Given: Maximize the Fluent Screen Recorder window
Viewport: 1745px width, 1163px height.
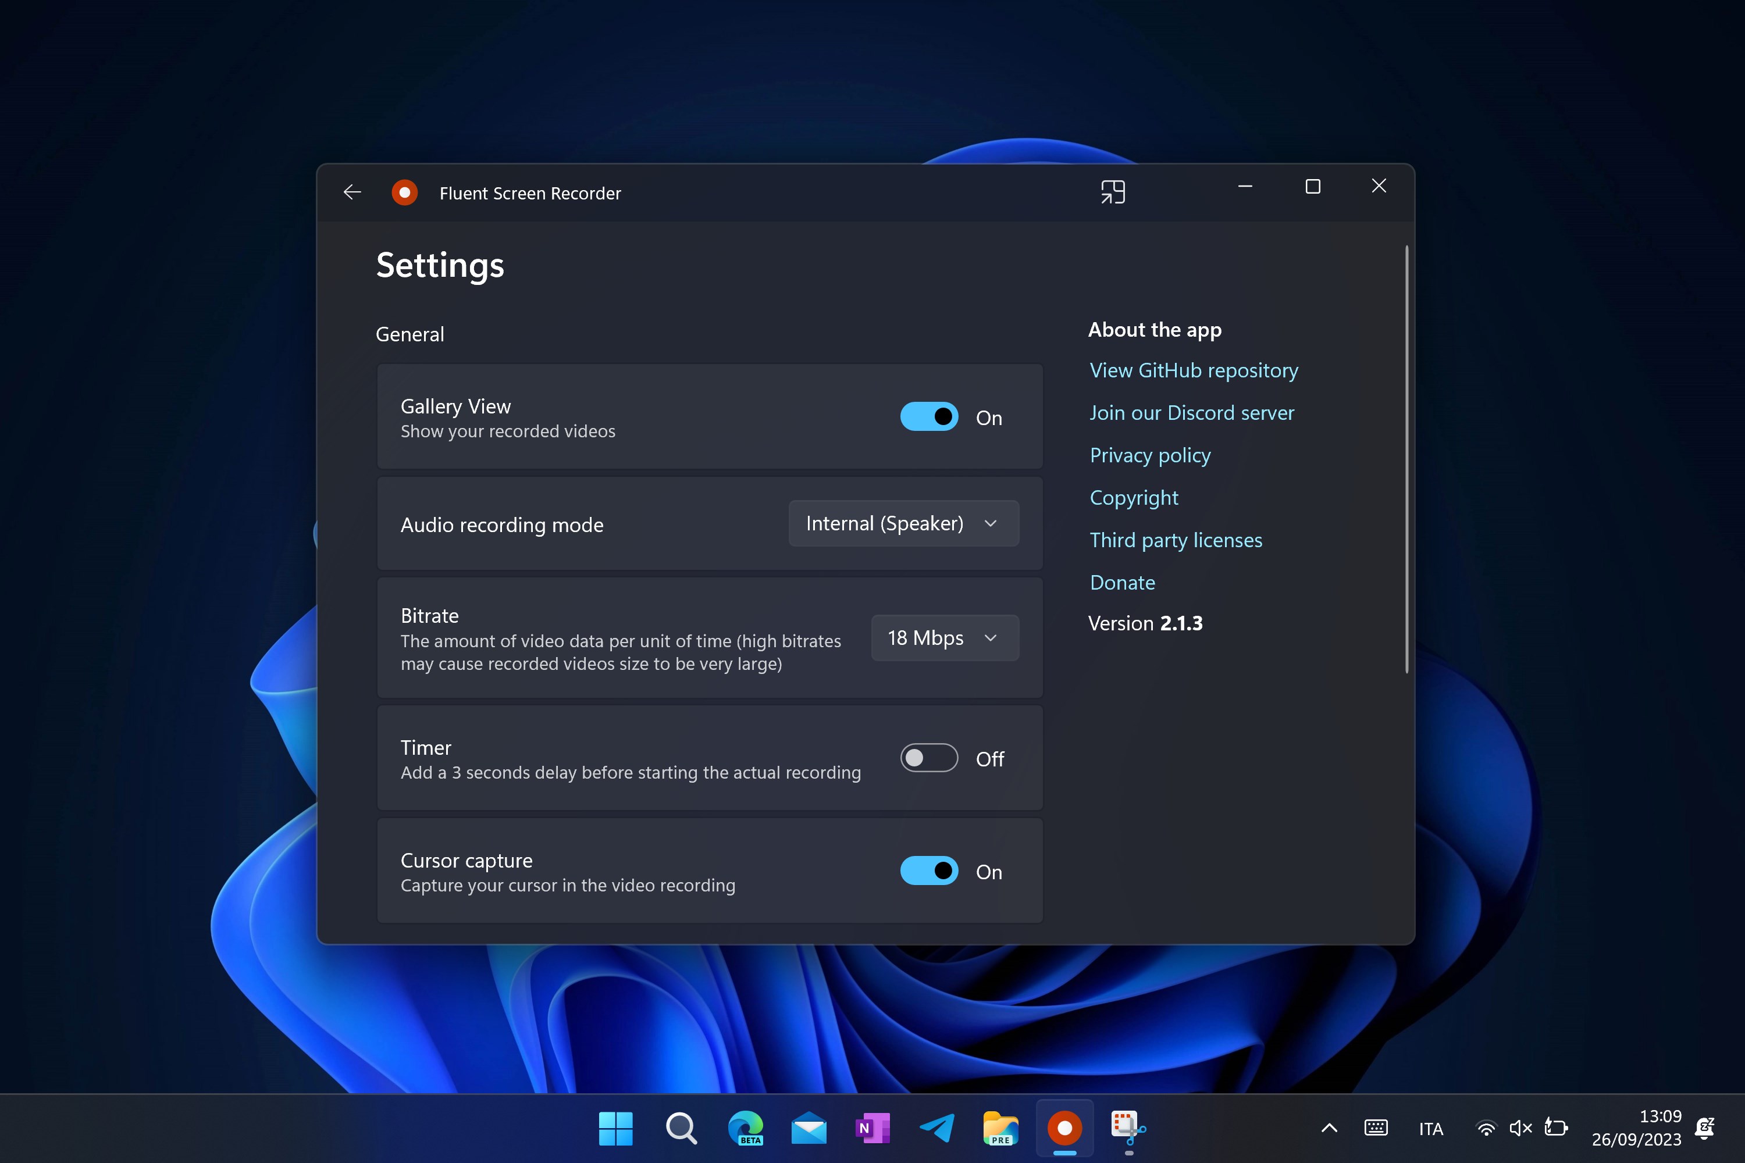Looking at the screenshot, I should (1312, 186).
